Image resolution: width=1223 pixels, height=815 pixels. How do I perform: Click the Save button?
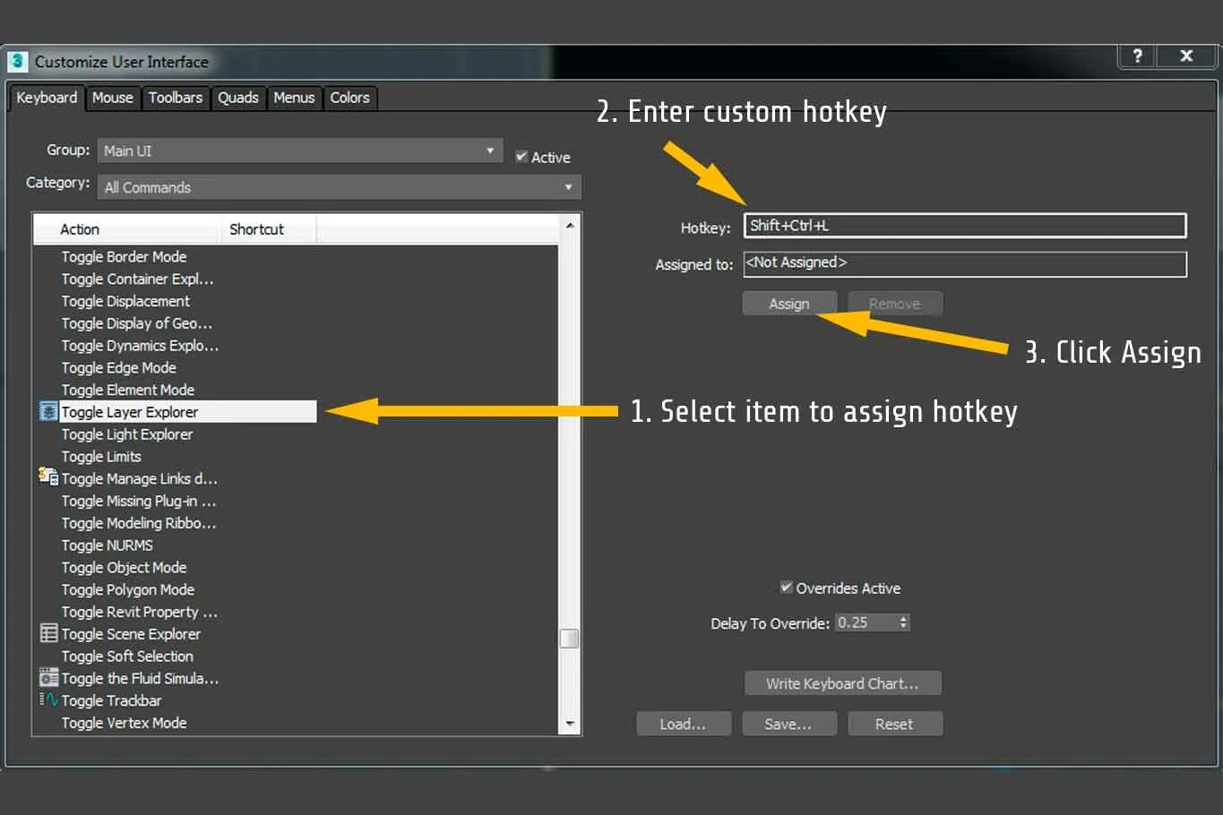788,724
